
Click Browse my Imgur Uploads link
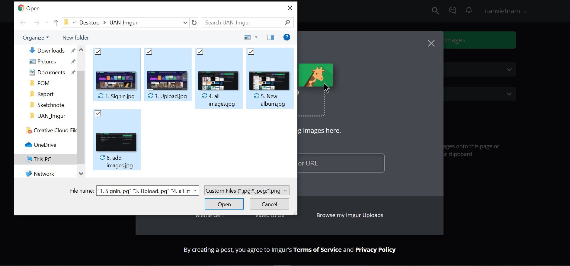point(350,215)
